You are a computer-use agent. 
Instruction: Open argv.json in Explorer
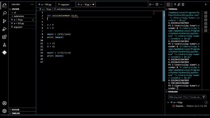click(x=22, y=27)
